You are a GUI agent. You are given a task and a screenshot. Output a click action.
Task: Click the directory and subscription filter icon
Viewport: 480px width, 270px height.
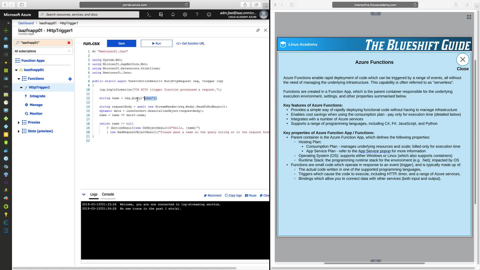coord(161,14)
